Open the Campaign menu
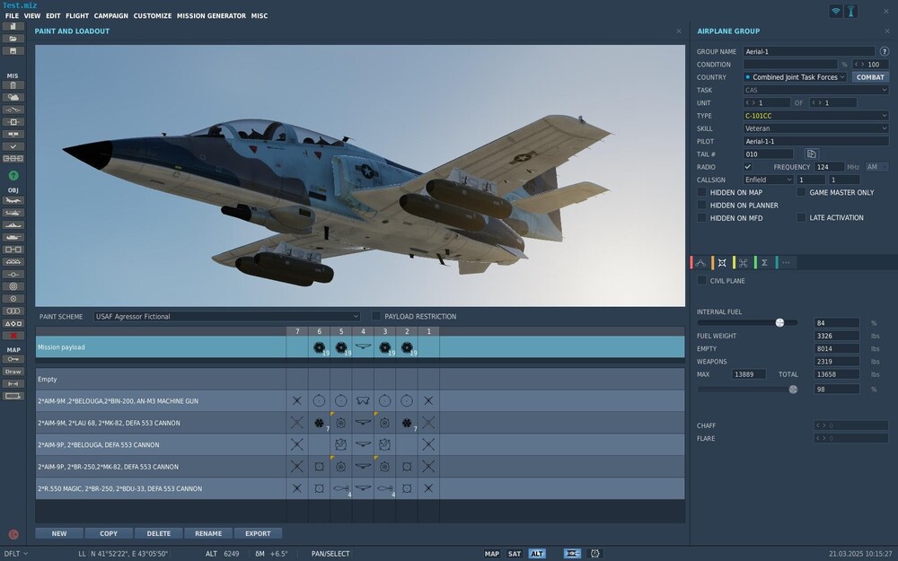 coord(111,16)
